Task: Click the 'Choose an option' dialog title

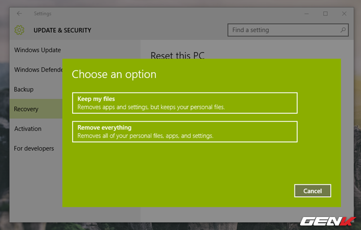Action: (x=114, y=74)
